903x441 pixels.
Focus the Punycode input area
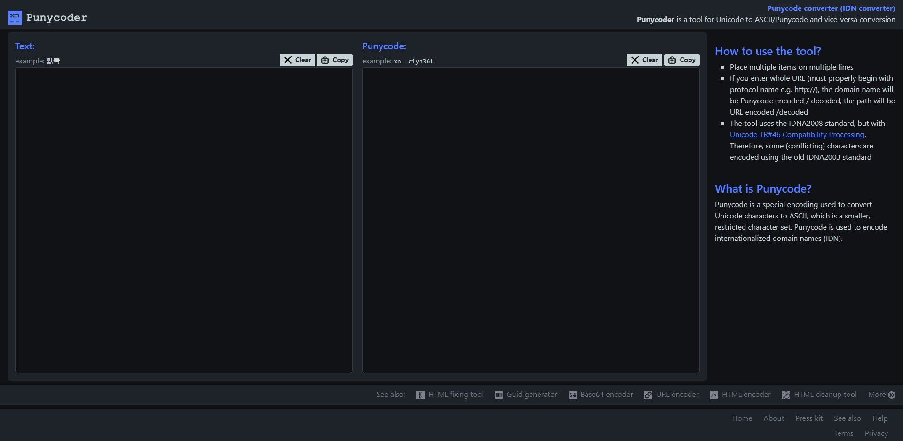click(531, 220)
